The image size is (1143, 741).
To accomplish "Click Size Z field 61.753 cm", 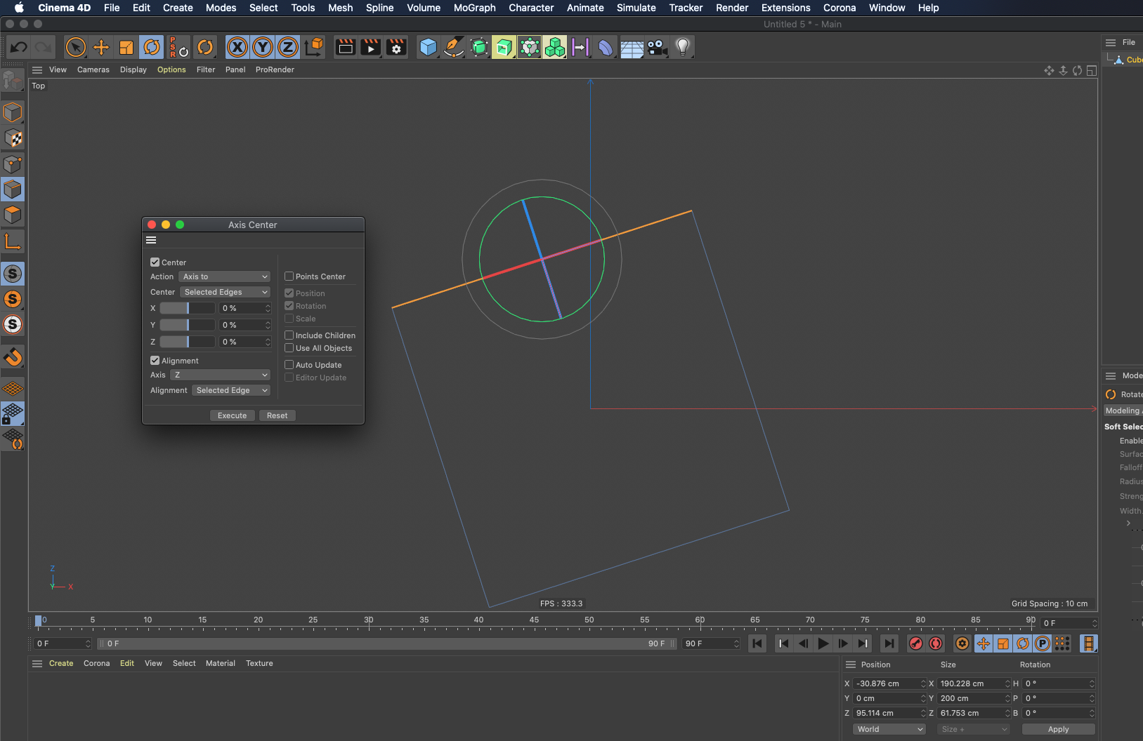I will 974,713.
